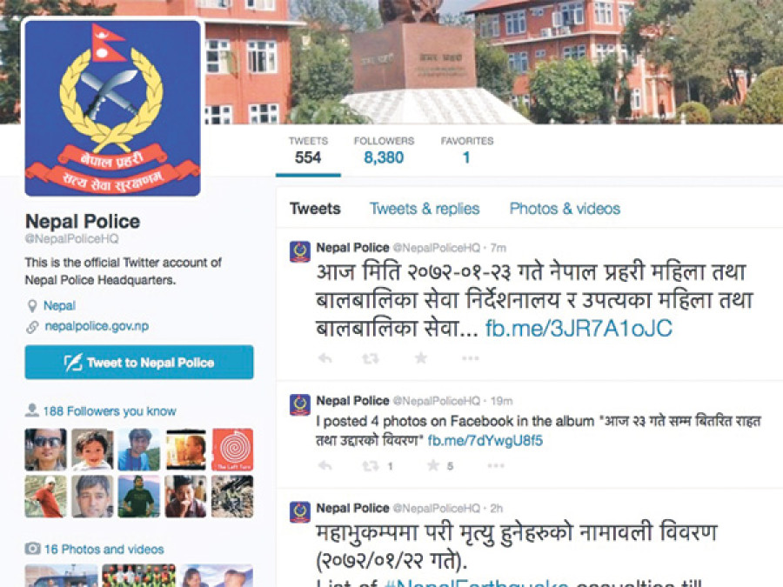
Task: Click the Nepal Police avatar on 2h tweet
Action: click(x=300, y=512)
